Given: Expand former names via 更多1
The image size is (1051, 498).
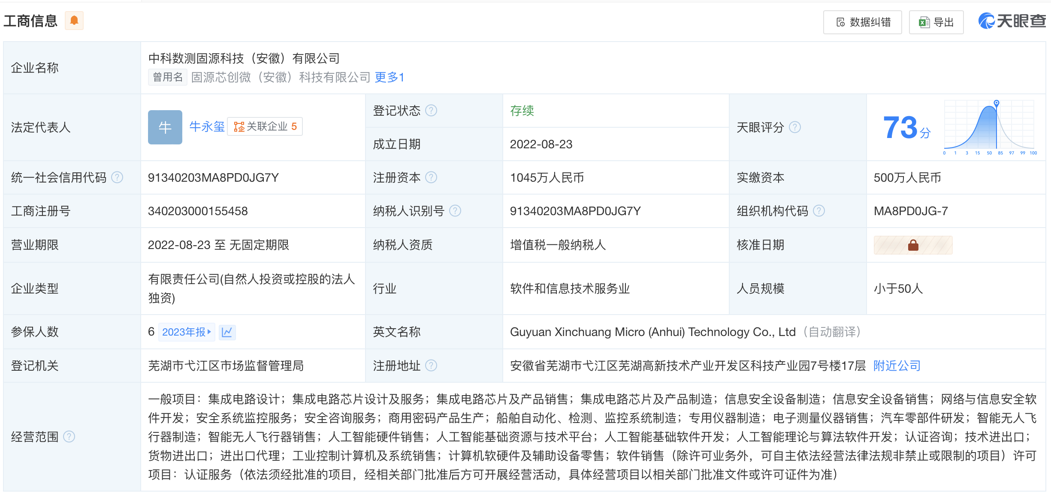Looking at the screenshot, I should 389,77.
